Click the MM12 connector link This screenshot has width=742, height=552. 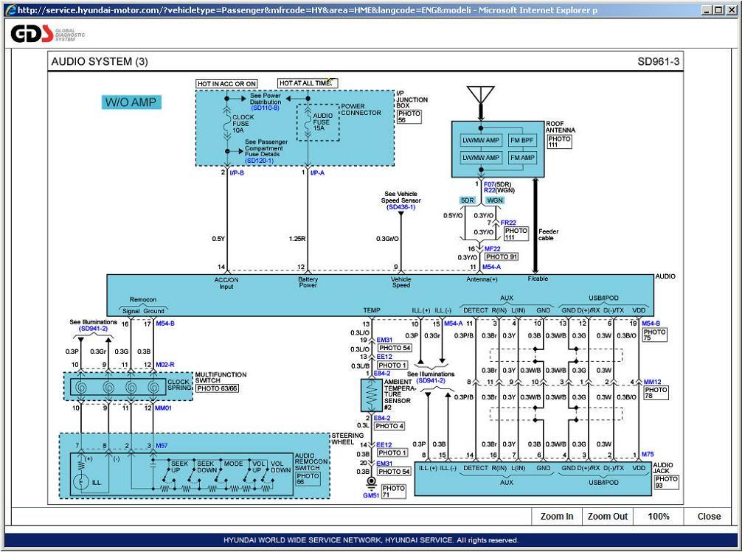click(652, 382)
